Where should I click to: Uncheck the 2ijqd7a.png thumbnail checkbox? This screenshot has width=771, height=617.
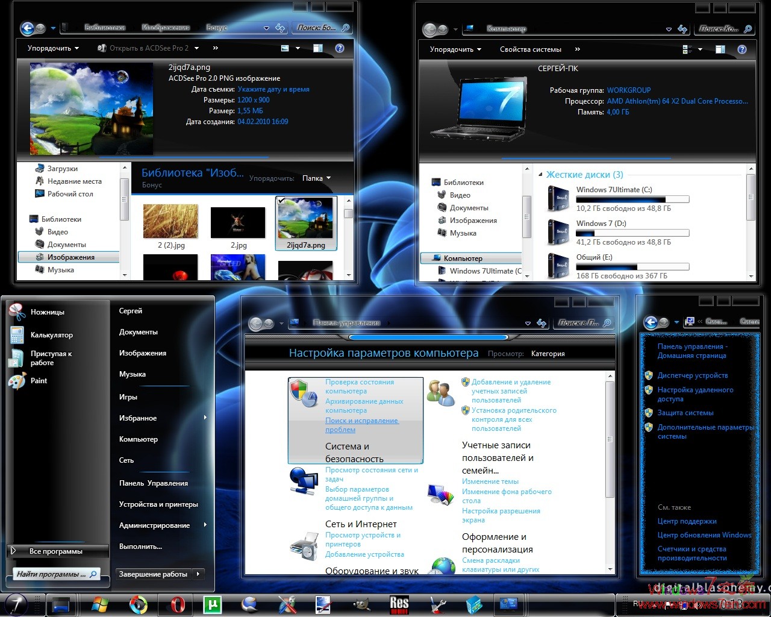(282, 202)
